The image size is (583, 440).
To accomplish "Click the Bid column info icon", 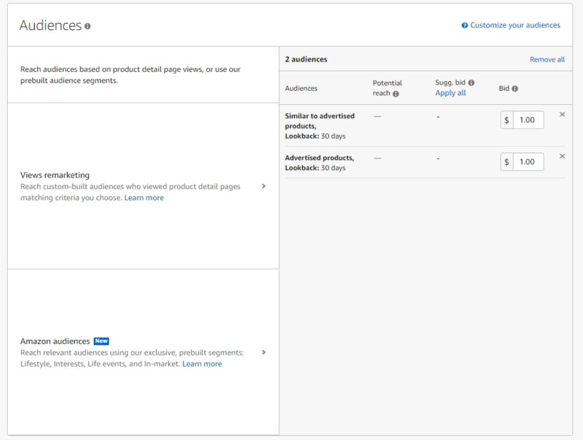I will (x=514, y=88).
